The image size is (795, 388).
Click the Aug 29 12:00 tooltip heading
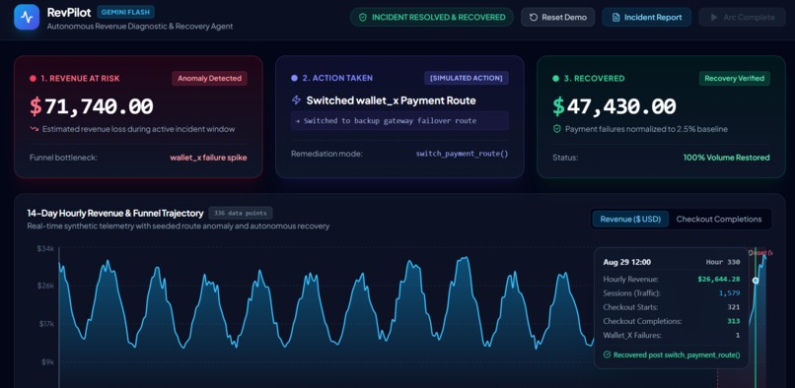click(627, 262)
